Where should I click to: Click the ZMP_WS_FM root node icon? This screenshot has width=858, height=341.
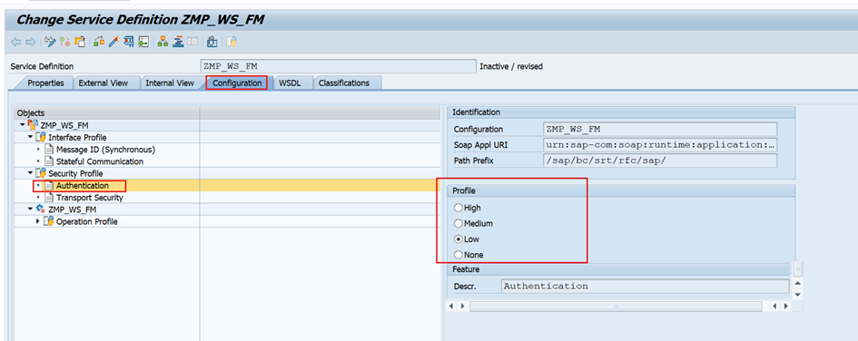click(33, 125)
